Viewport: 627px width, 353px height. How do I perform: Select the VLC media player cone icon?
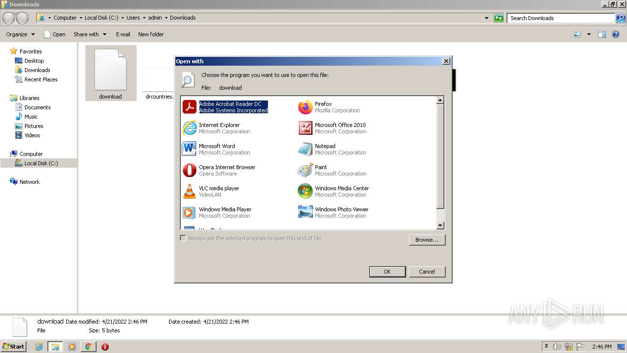(x=189, y=191)
